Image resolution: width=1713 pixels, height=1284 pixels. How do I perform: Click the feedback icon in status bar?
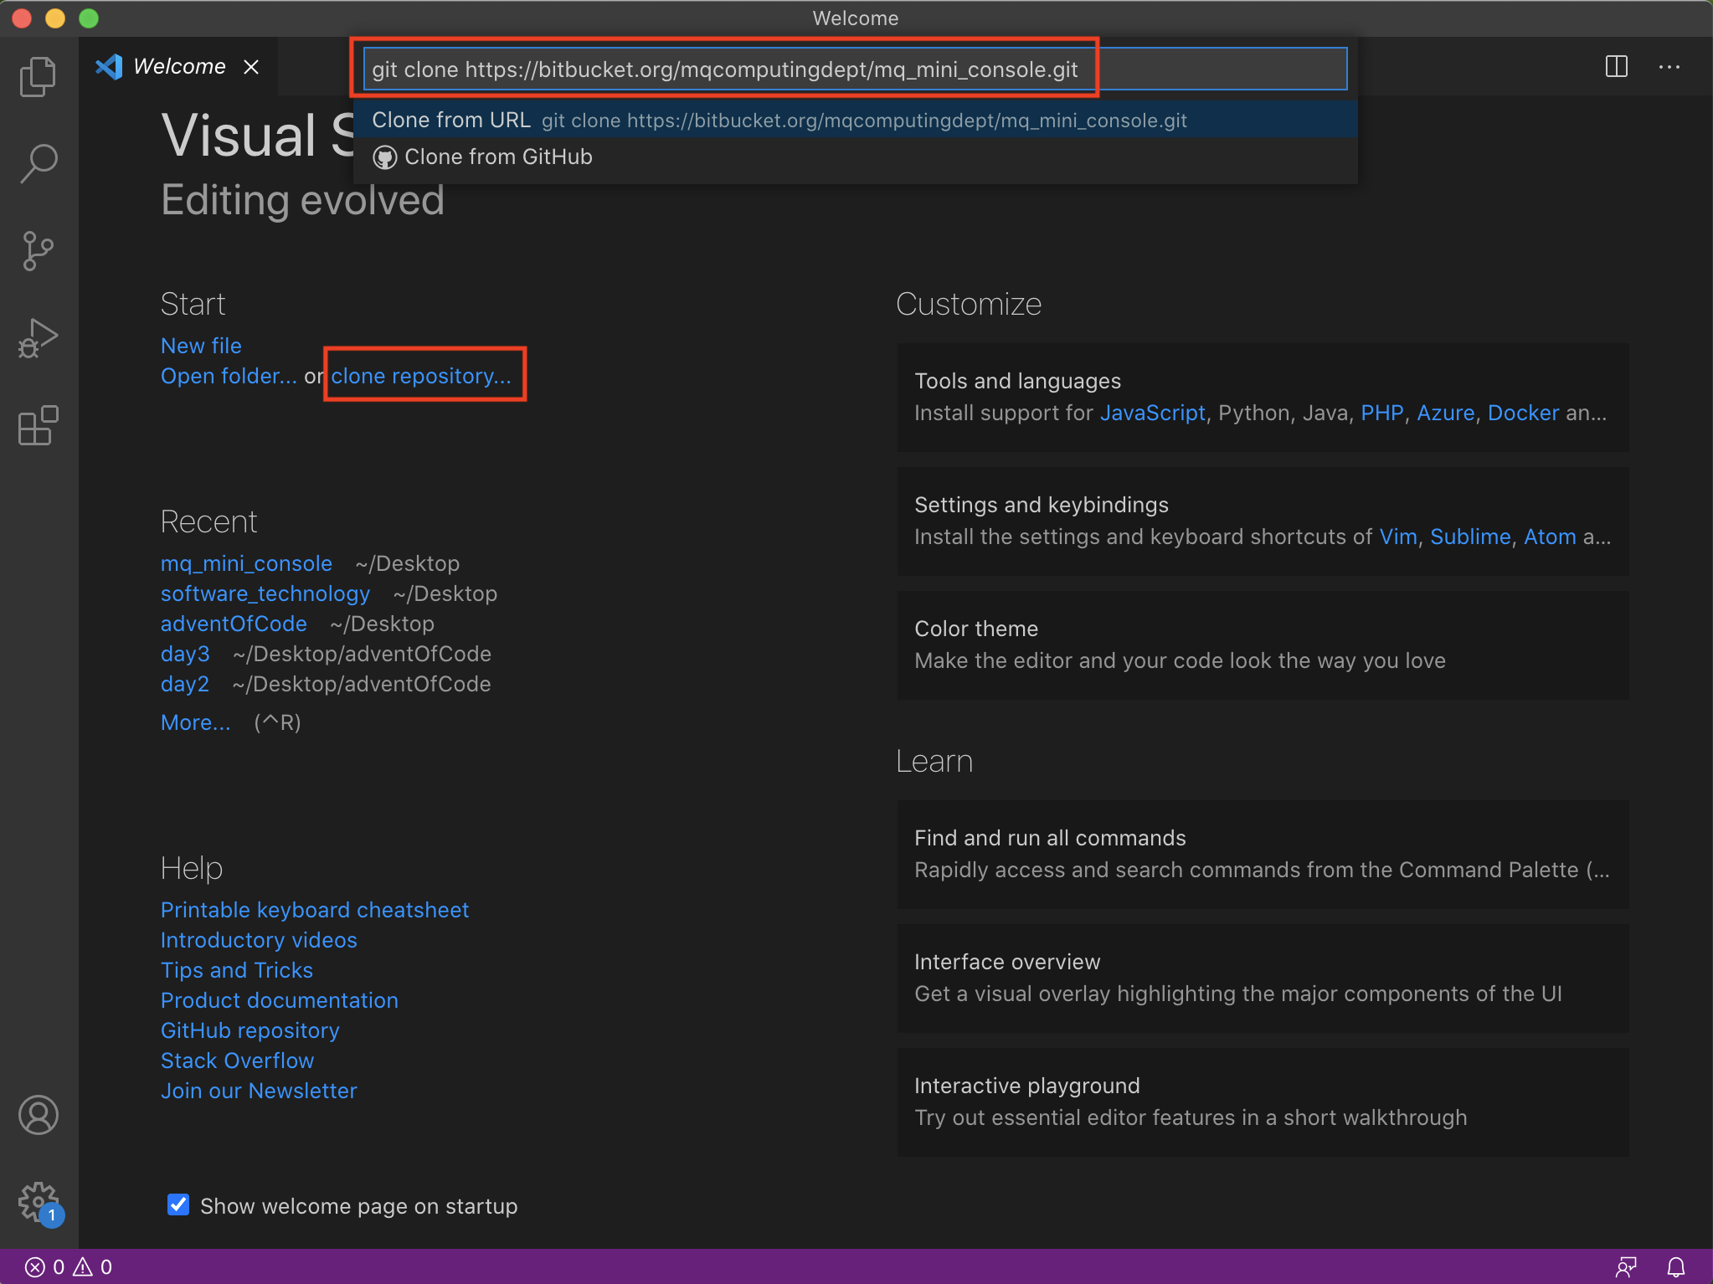1626,1267
